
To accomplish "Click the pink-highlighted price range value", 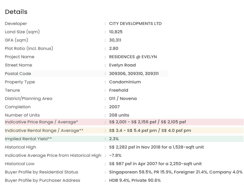I will tap(147, 122).
